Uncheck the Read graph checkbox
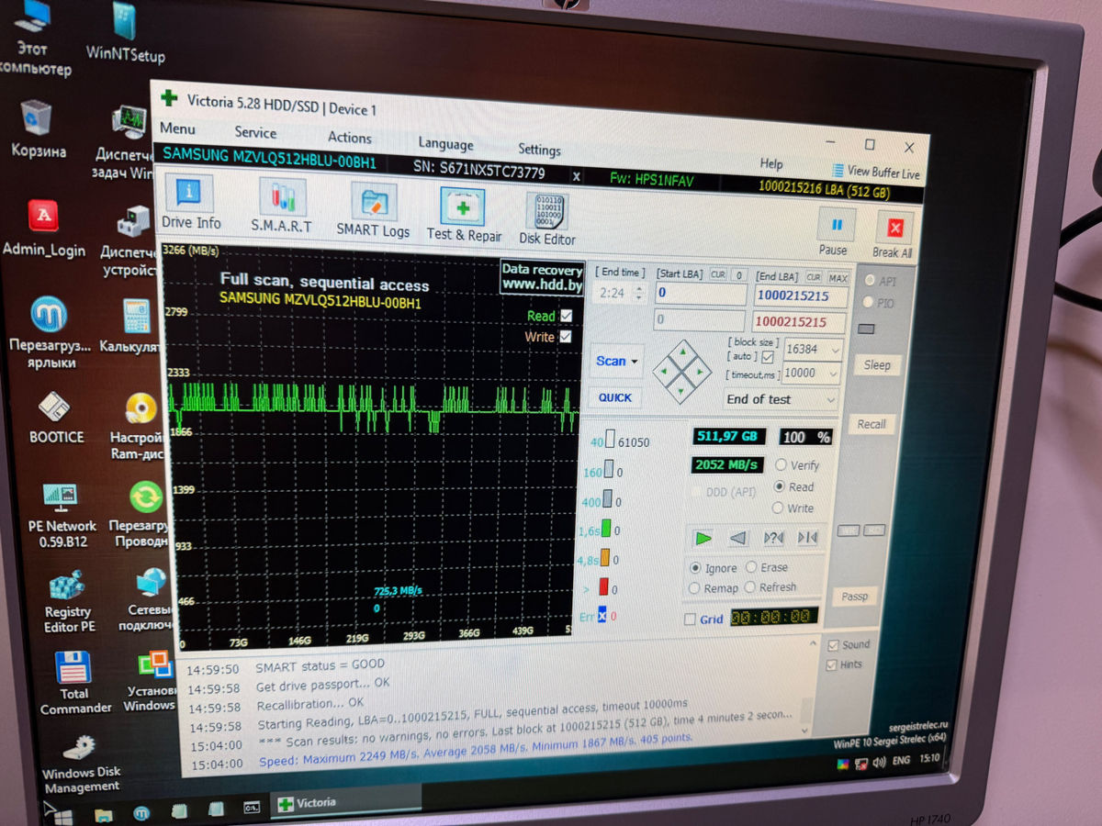Image resolution: width=1102 pixels, height=826 pixels. (x=567, y=316)
